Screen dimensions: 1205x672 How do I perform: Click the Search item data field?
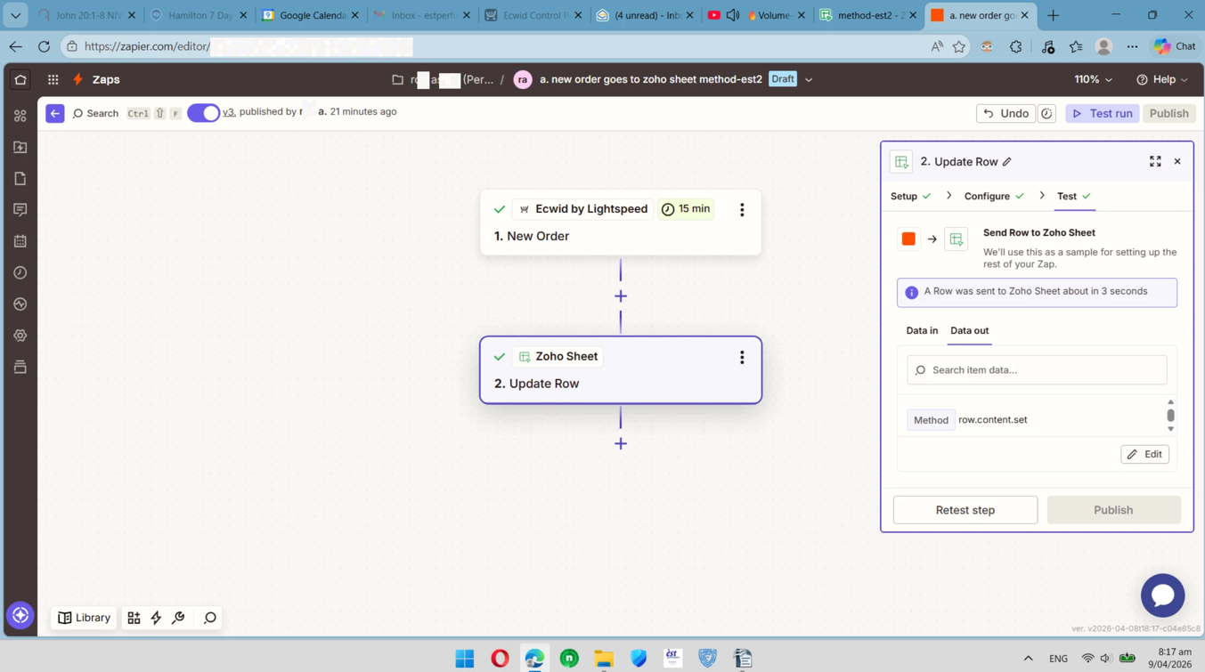point(1037,370)
